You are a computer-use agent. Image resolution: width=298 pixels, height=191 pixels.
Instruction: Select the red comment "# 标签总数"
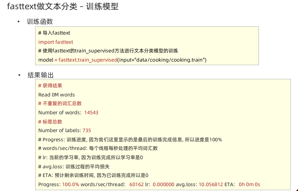point(50,122)
